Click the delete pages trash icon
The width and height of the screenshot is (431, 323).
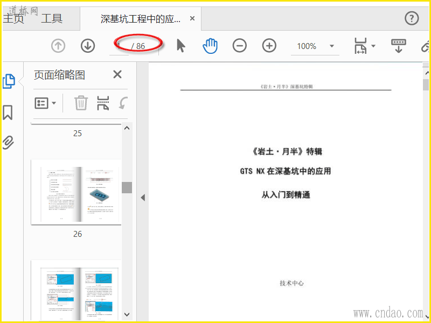[x=81, y=103]
